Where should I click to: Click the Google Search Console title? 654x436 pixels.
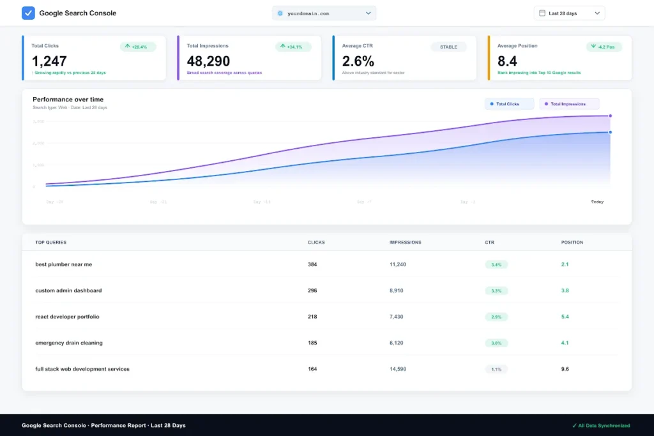coord(77,13)
